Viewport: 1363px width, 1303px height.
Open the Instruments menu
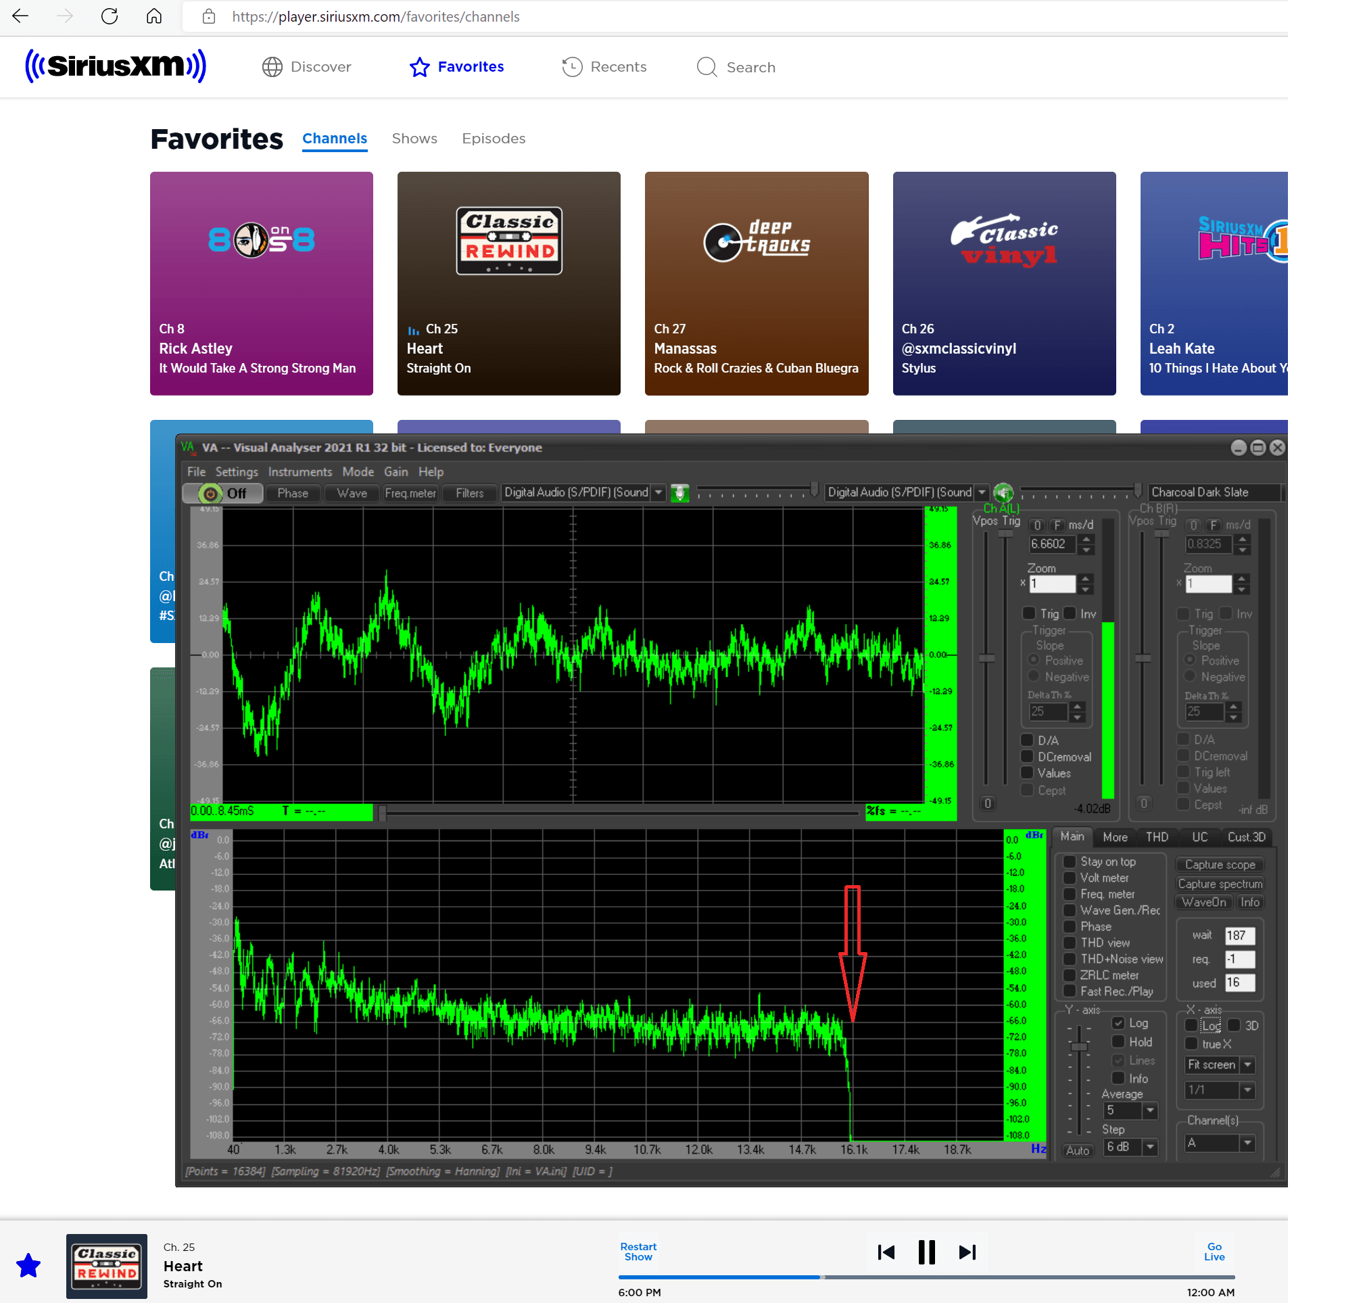pos(300,471)
